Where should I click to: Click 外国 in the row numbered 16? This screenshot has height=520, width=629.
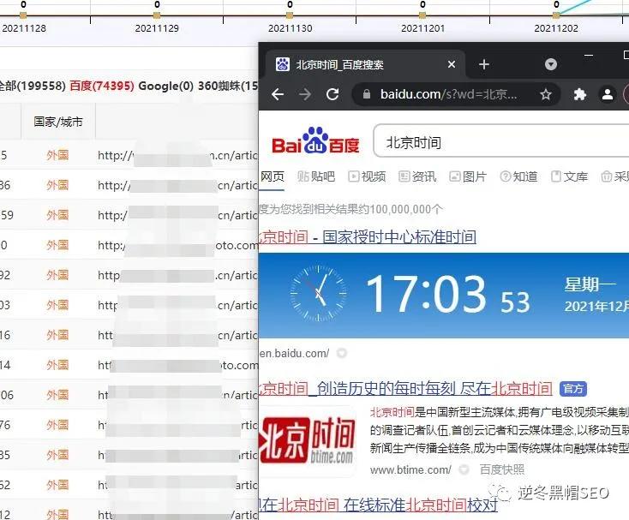pos(57,335)
